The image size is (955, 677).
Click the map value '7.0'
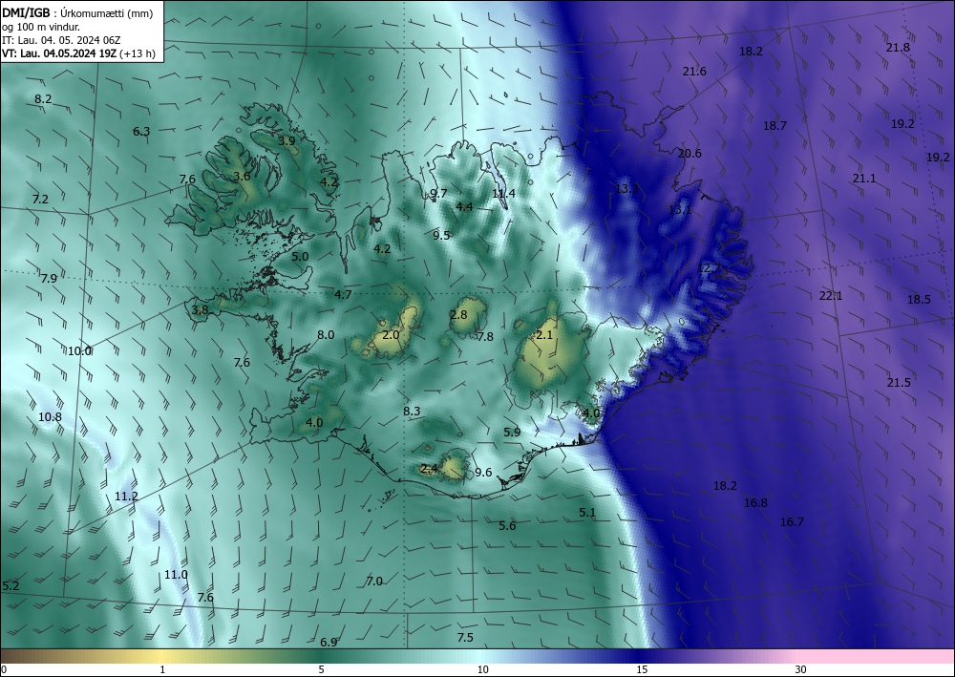(x=374, y=581)
